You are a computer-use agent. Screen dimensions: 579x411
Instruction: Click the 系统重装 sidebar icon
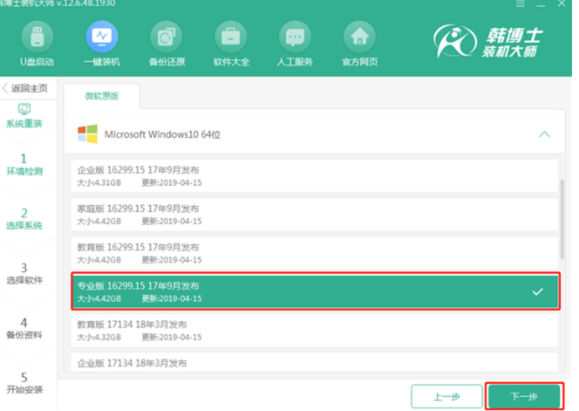pyautogui.click(x=24, y=109)
